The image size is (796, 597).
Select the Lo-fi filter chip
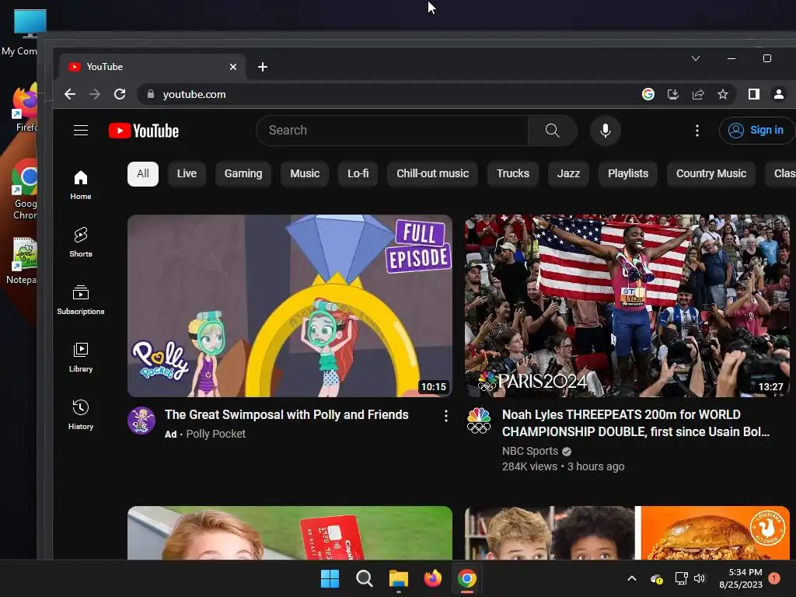(x=358, y=173)
